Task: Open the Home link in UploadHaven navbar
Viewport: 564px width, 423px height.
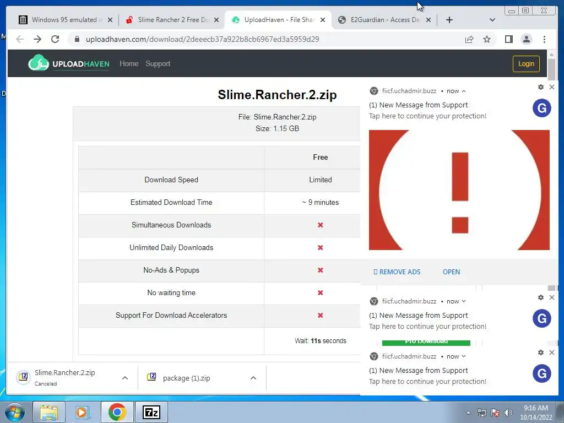Action: tap(129, 64)
